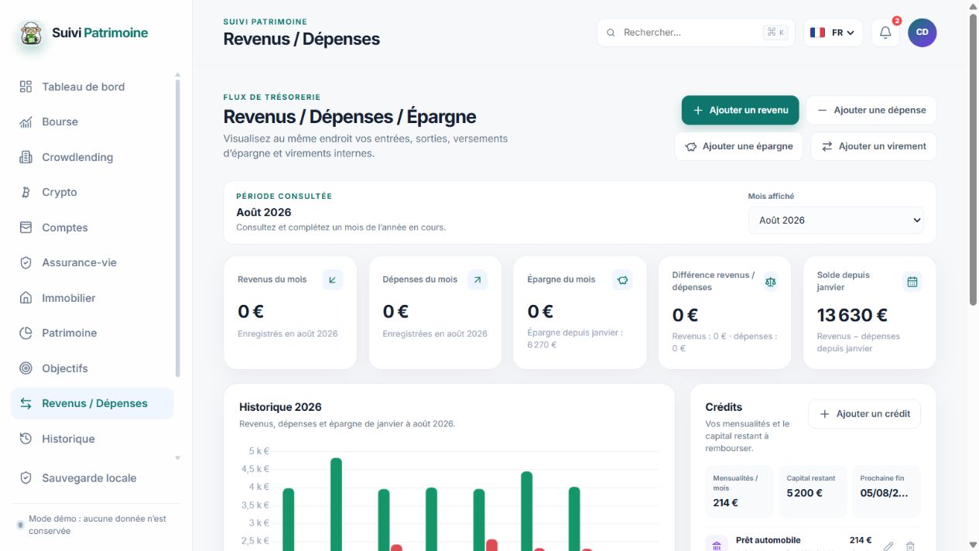Click the Revenus du mois arrow icon

[x=333, y=280]
